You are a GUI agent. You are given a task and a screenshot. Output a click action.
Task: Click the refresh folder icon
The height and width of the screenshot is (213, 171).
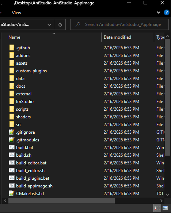(x=60, y=24)
